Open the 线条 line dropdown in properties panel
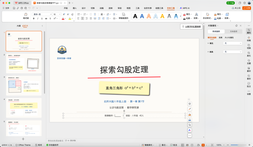 coord(233,52)
